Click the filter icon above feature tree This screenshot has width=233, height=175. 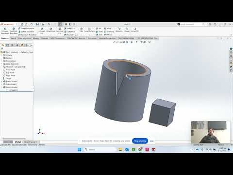(x=2, y=49)
